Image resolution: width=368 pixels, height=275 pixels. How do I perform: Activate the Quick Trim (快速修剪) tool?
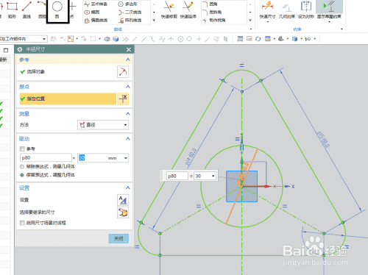click(x=169, y=10)
